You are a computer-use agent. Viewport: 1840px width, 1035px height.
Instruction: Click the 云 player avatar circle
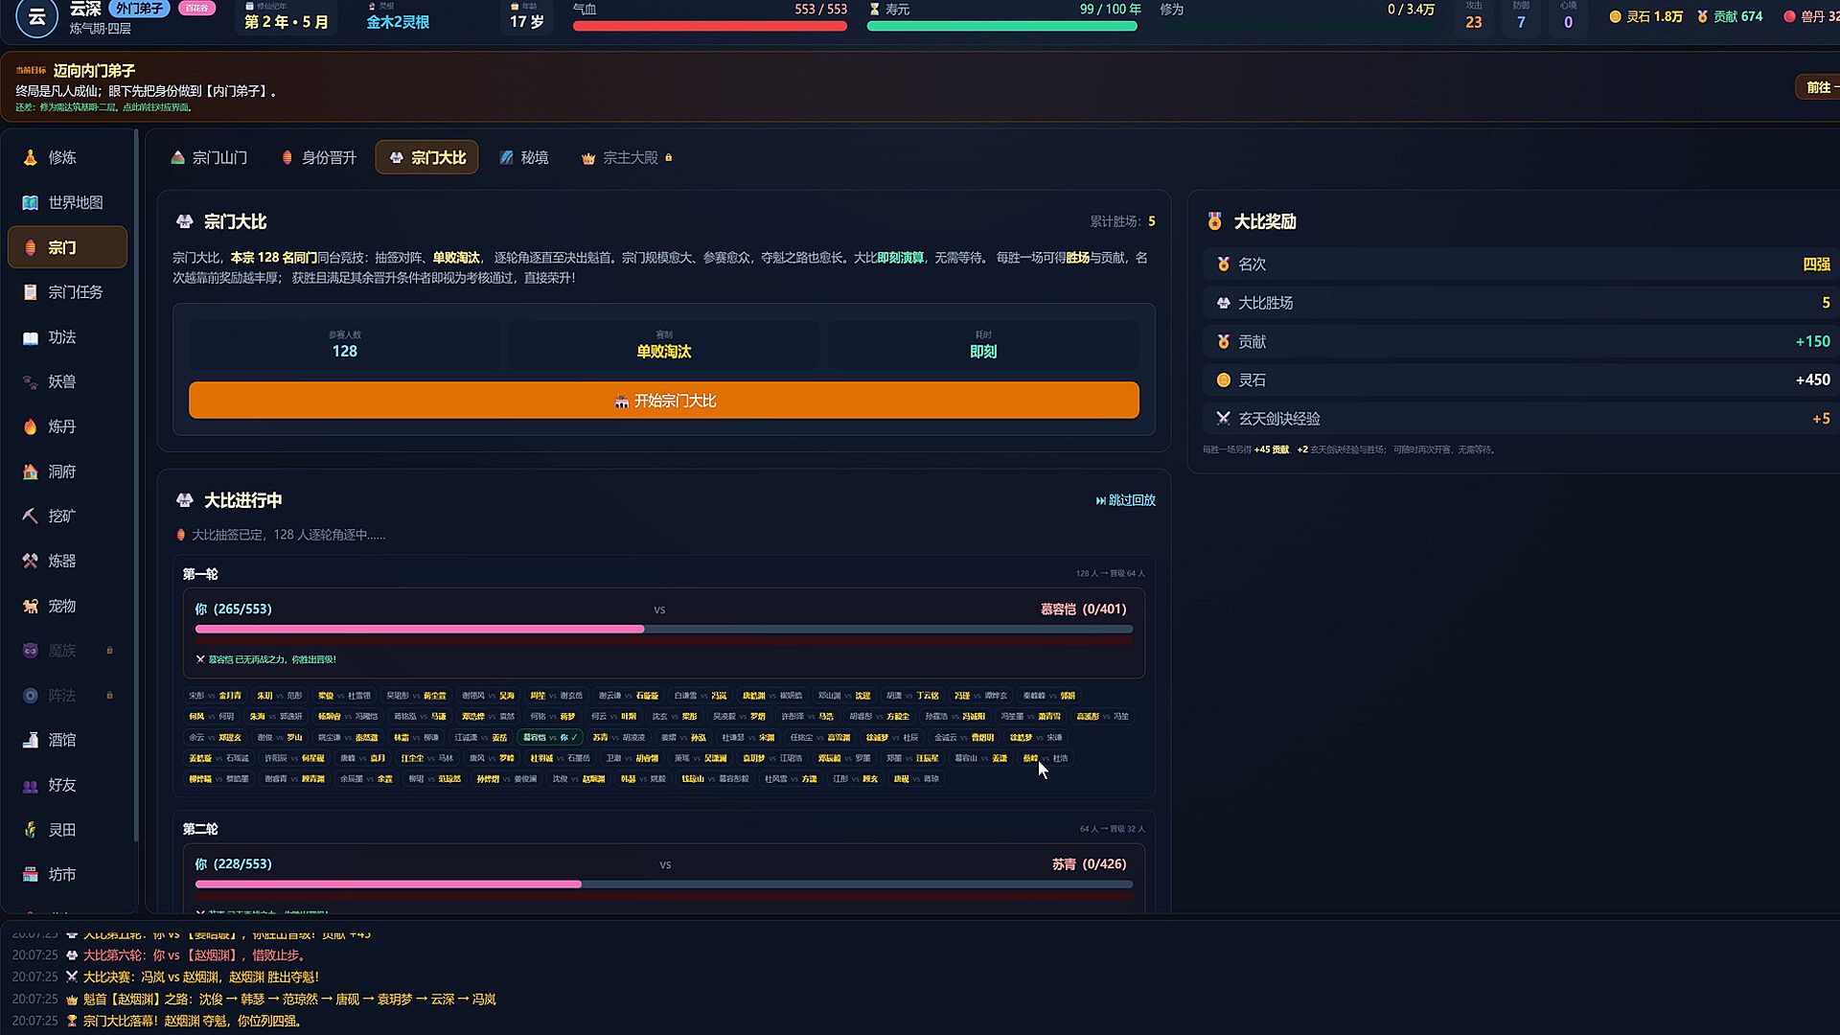point(36,16)
